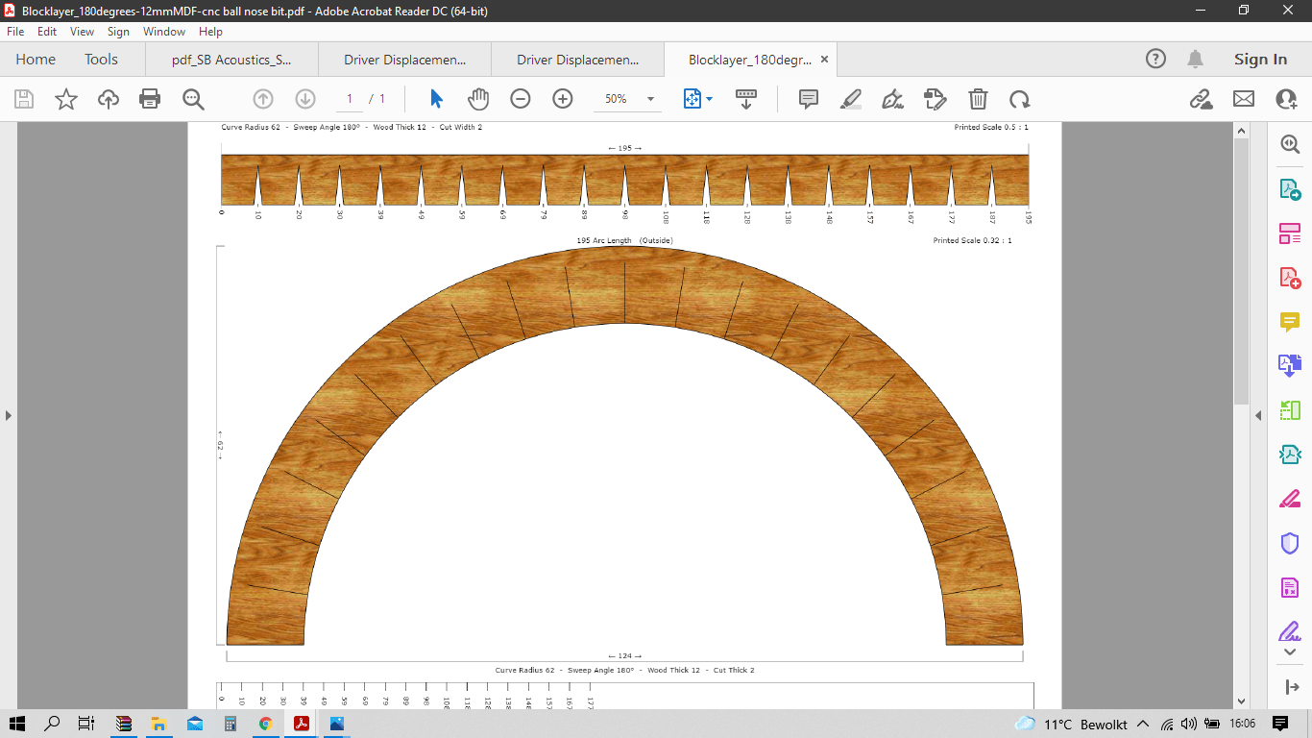Viewport: 1312px width, 738px height.
Task: Open Export PDF tool in right pane
Action: point(1290,189)
